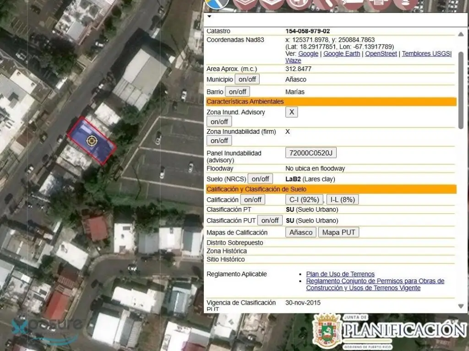Open the Plan de Uso de Terrenos link
The height and width of the screenshot is (351, 469).
point(340,274)
